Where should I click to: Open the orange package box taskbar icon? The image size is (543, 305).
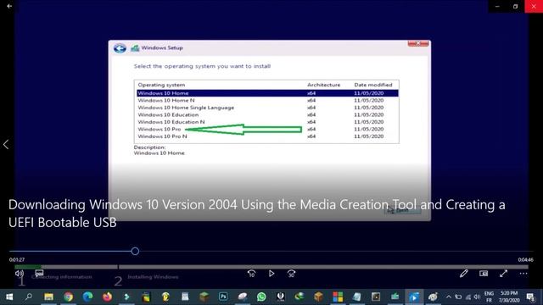318,297
